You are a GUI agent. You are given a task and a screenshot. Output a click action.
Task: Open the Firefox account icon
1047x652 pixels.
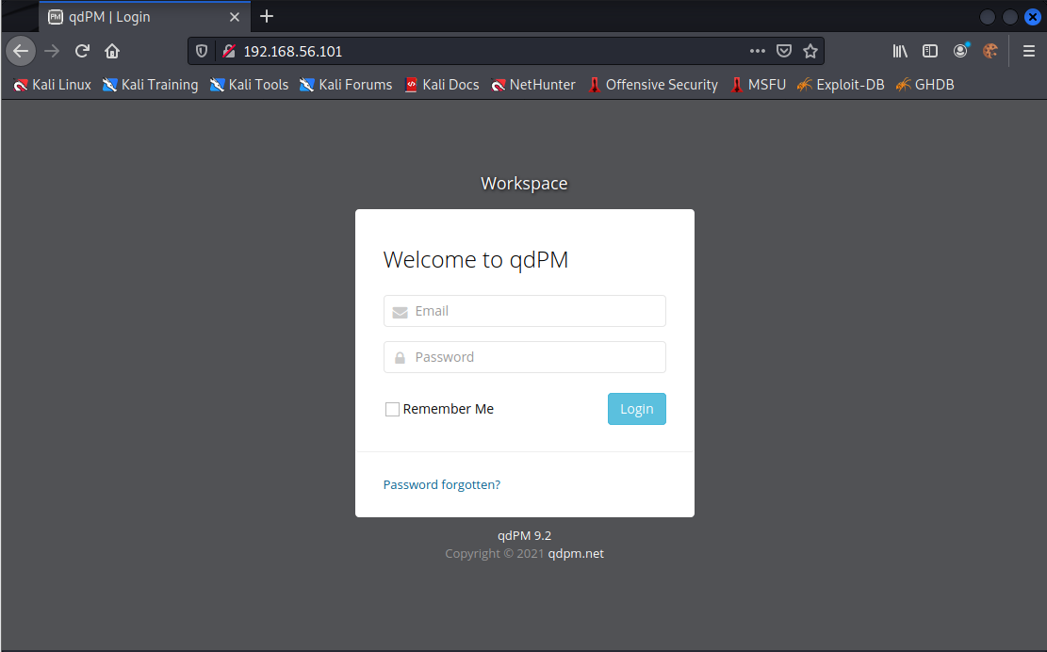click(x=961, y=51)
